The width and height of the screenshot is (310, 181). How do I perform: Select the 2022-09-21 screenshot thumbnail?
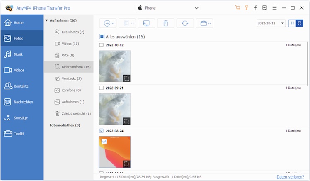[114, 109]
